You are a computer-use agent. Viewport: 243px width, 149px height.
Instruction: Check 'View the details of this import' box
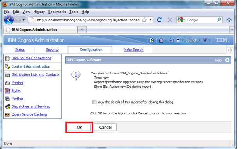point(94,102)
